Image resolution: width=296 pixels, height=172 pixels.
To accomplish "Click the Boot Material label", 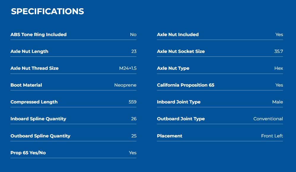I will click(x=26, y=85).
